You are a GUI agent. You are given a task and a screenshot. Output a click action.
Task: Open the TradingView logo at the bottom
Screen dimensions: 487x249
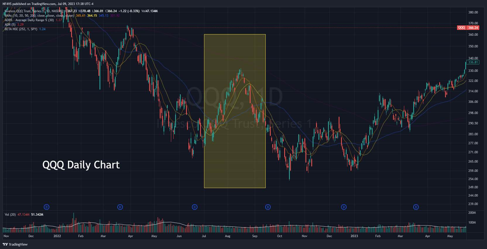click(x=15, y=244)
